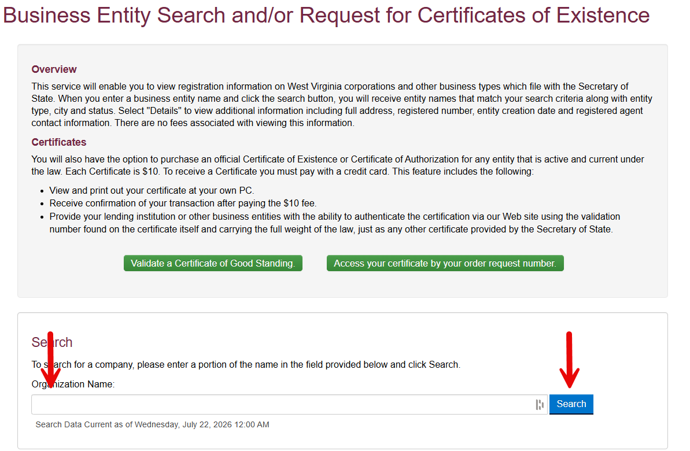Click the red arrow pointing to the Search button

(x=569, y=360)
